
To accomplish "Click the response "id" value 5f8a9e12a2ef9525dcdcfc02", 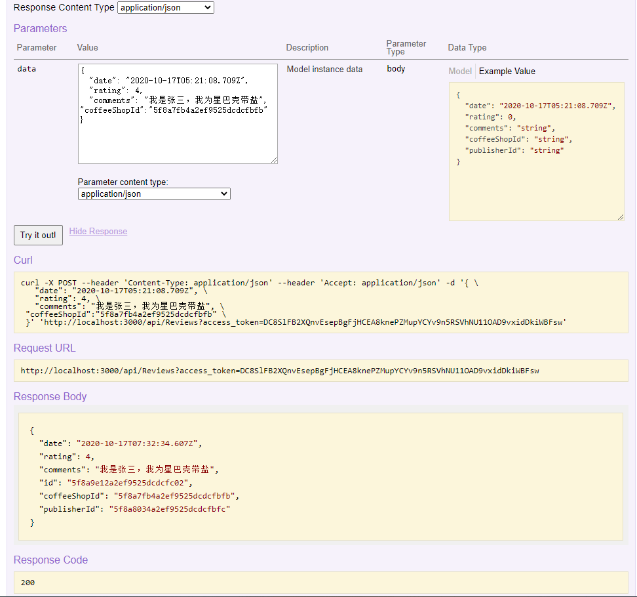I will pyautogui.click(x=129, y=483).
